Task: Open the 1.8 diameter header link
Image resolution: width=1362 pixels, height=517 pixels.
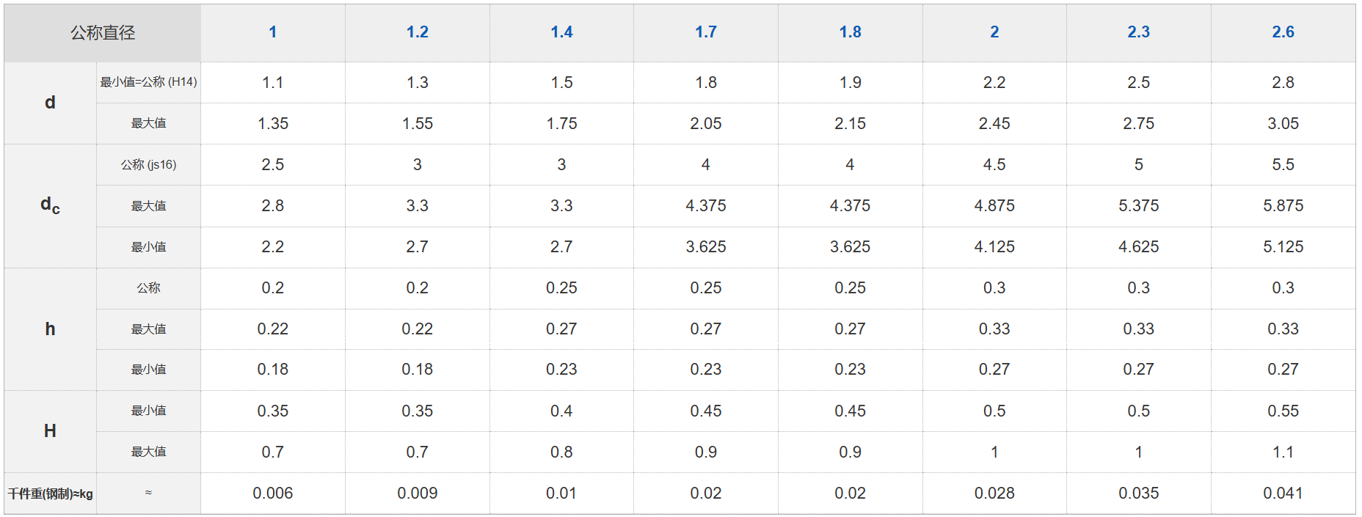Action: click(850, 32)
